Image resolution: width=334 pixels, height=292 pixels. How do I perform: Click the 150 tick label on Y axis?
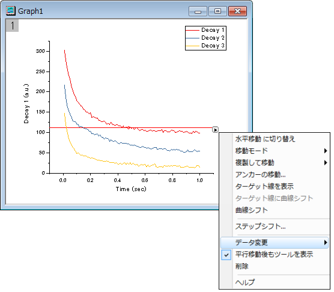point(40,112)
